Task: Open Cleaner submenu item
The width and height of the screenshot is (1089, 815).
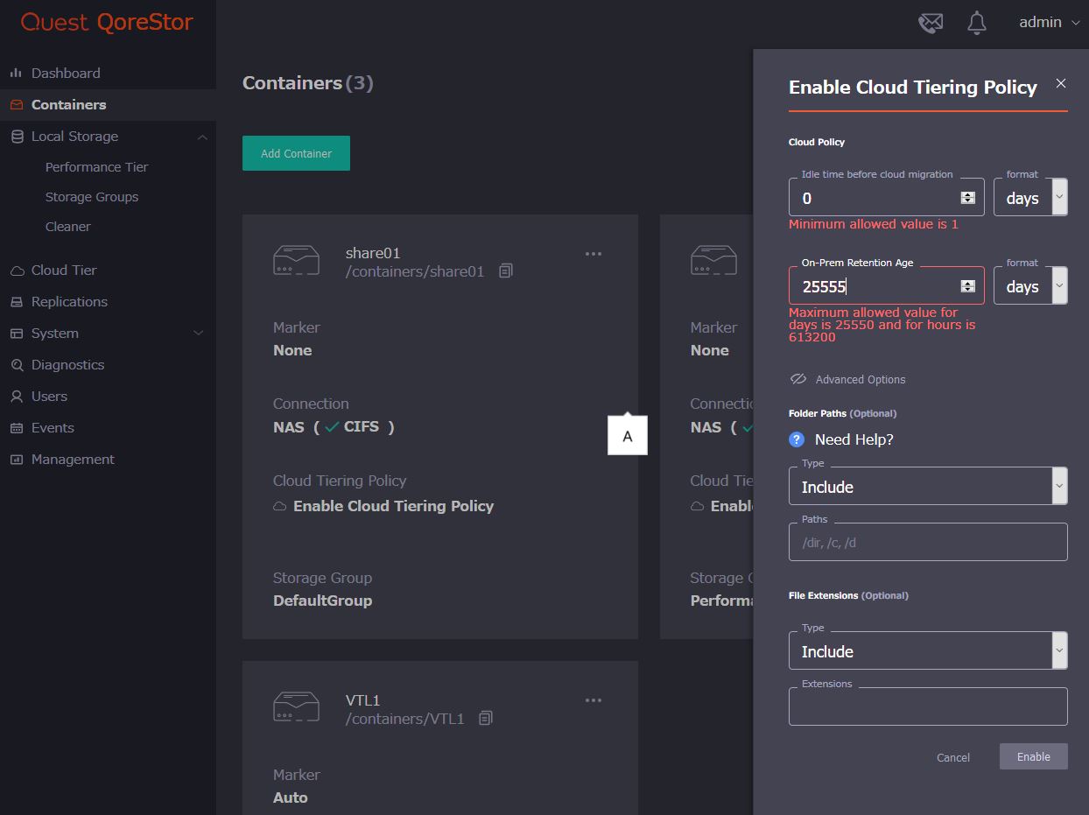Action: (x=68, y=227)
